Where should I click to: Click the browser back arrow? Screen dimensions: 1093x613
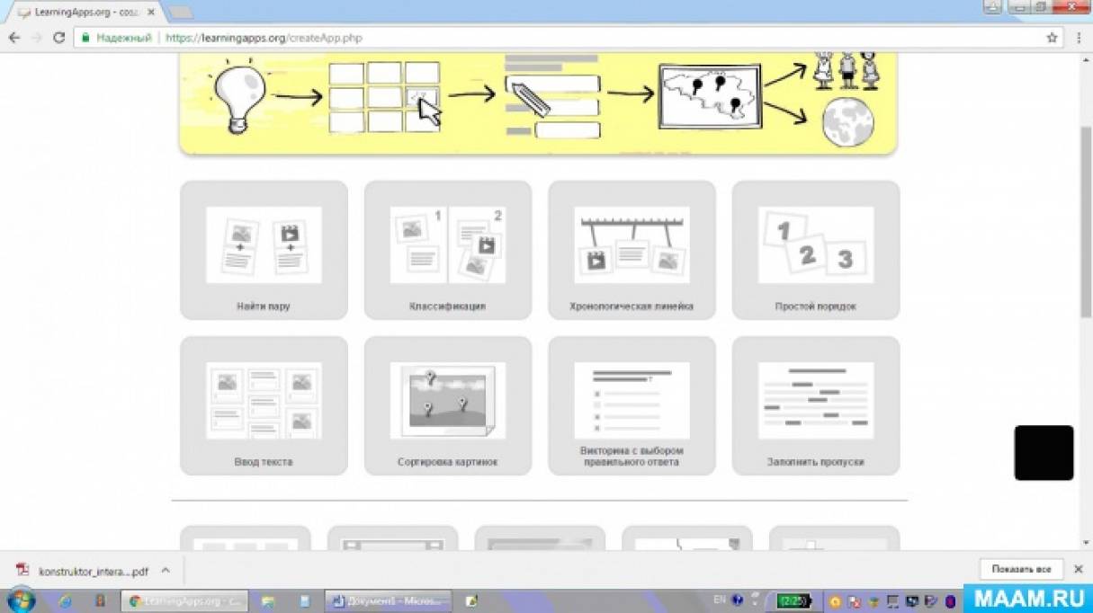(14, 38)
